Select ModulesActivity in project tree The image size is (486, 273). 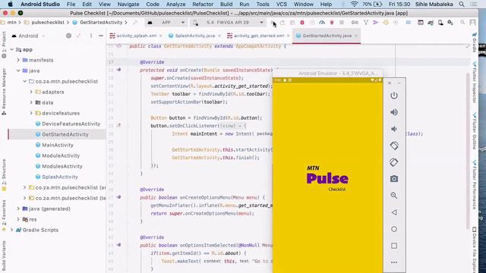62,167
